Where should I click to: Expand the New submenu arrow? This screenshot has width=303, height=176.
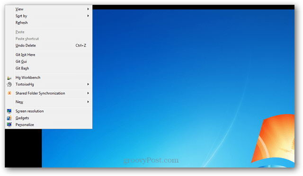88,102
